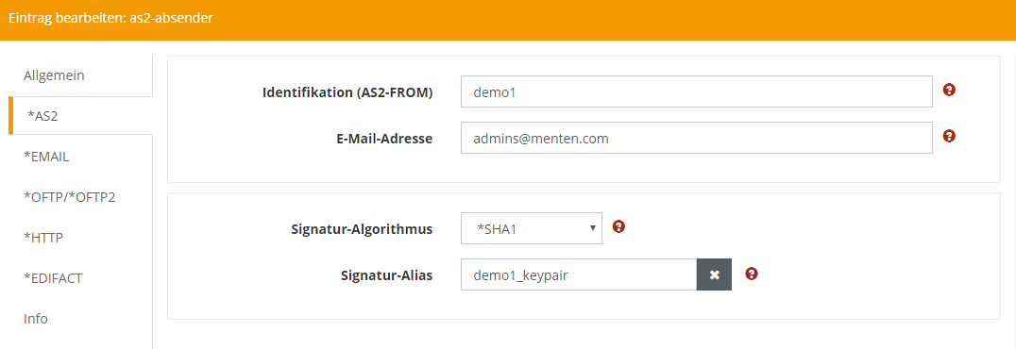Viewport: 1016px width, 349px height.
Task: Focus the E-Mail-Adresse field admins@menten.com
Action: 697,138
